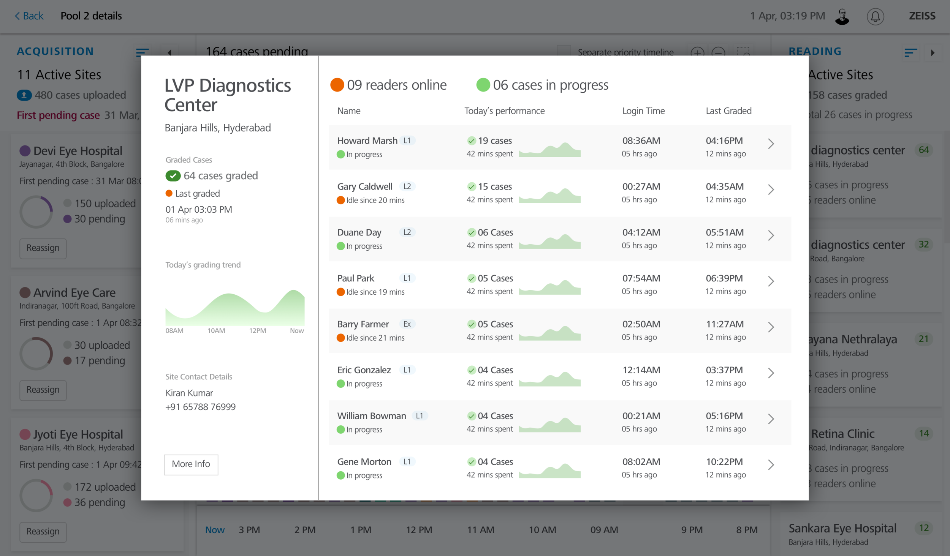This screenshot has height=556, width=950.
Task: Click Howard Marsh 19 cases check icon
Action: [x=471, y=141]
